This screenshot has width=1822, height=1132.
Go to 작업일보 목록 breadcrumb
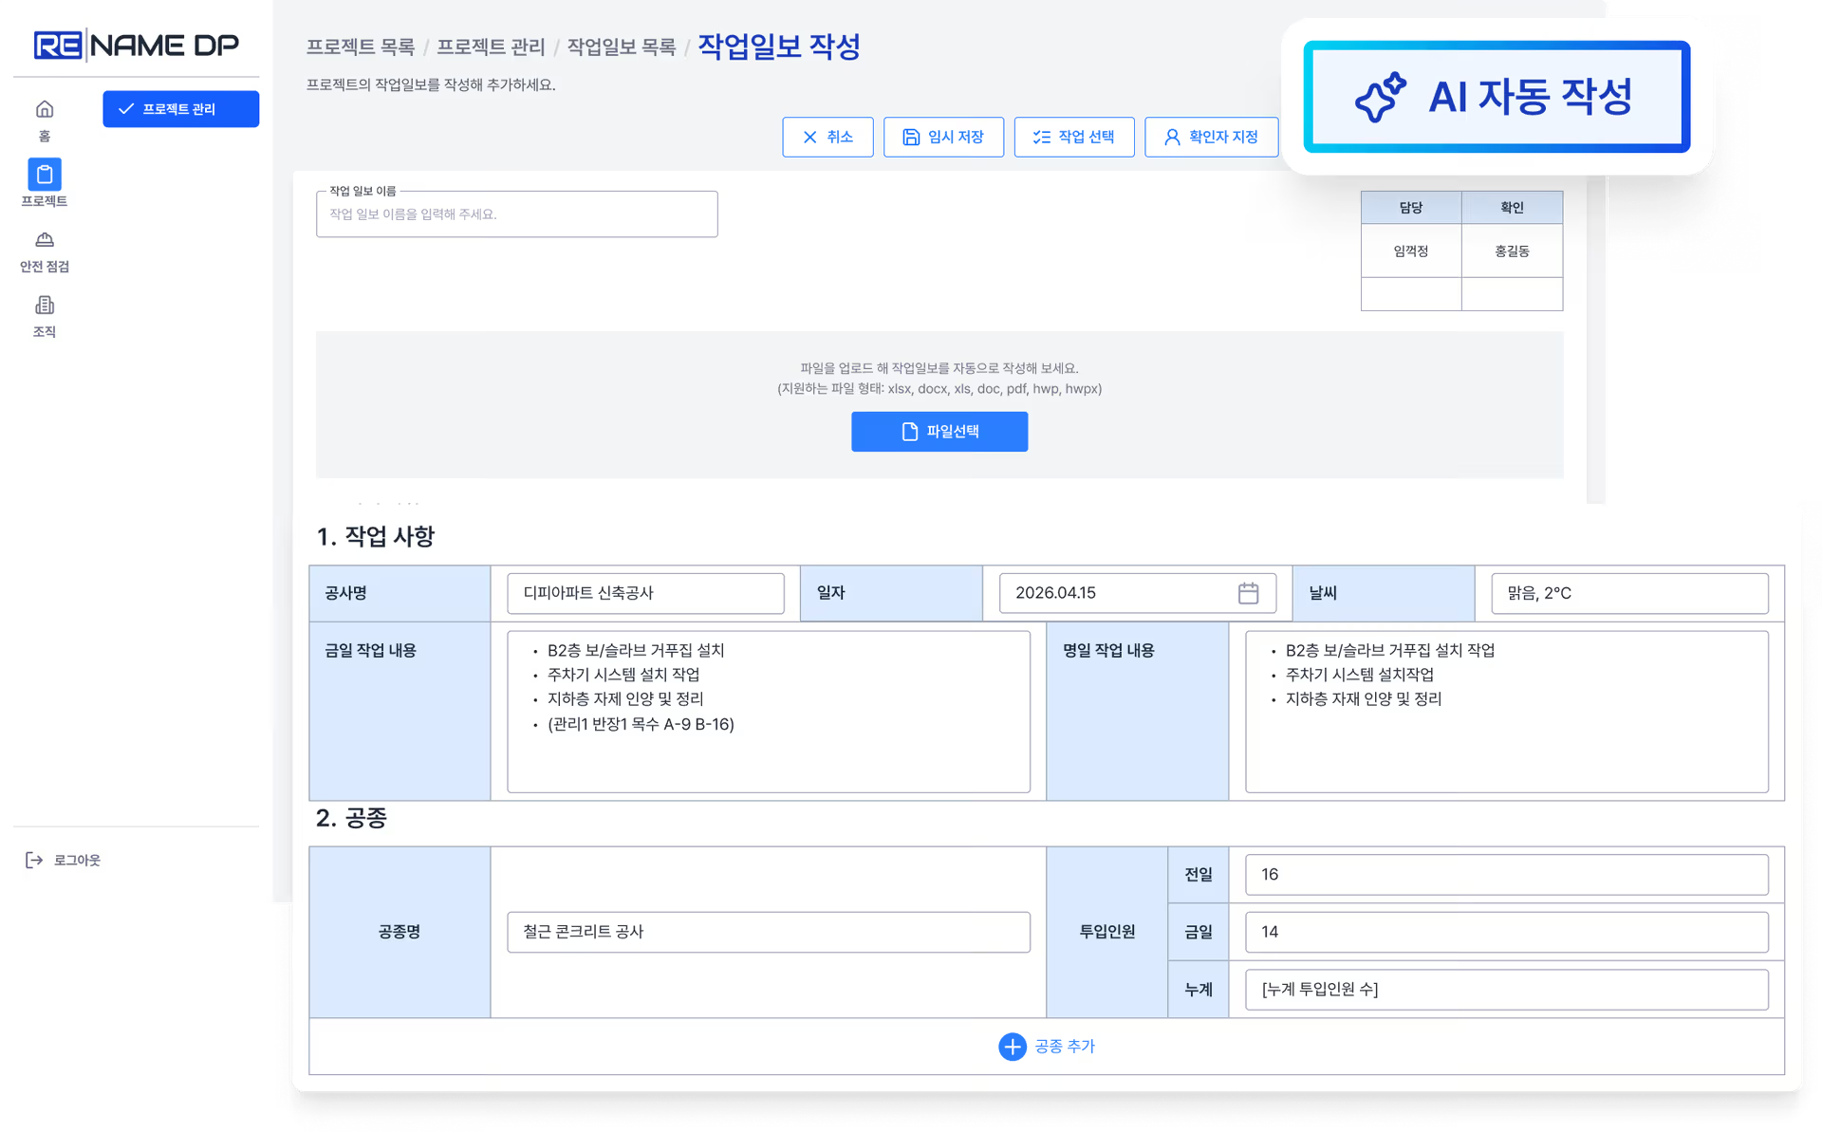(x=621, y=46)
